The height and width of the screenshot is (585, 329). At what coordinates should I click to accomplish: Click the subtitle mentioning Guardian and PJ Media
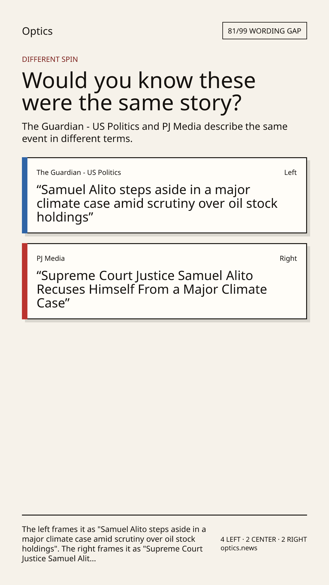click(155, 132)
